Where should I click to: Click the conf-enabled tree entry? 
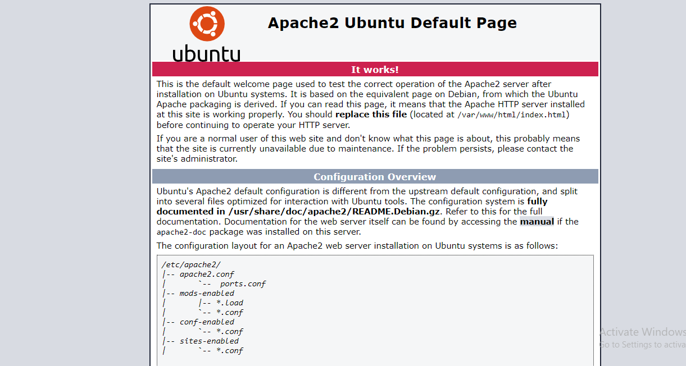click(207, 322)
